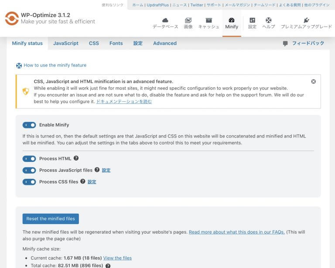Click the Minify cache size label
This screenshot has height=268, width=335.
tap(41, 249)
